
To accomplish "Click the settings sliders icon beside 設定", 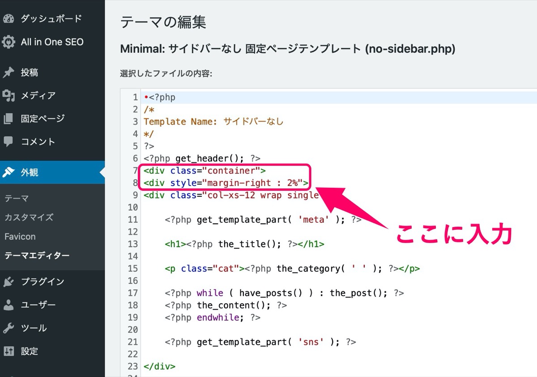I will coord(8,352).
